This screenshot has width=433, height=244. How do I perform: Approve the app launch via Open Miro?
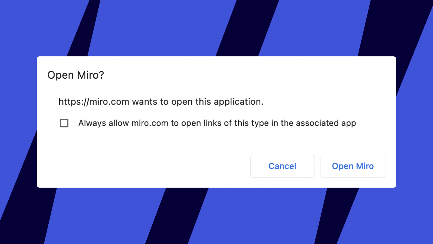point(353,166)
